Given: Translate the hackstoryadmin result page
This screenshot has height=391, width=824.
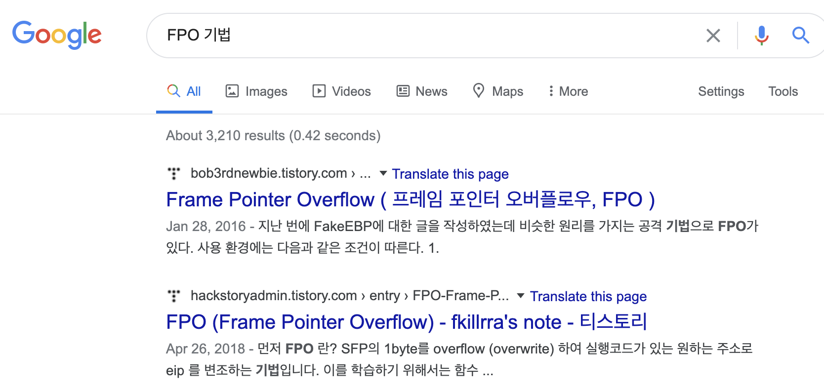Looking at the screenshot, I should point(588,296).
